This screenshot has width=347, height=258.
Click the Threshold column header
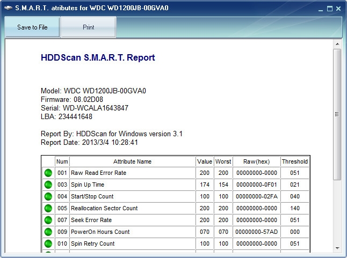(x=294, y=161)
